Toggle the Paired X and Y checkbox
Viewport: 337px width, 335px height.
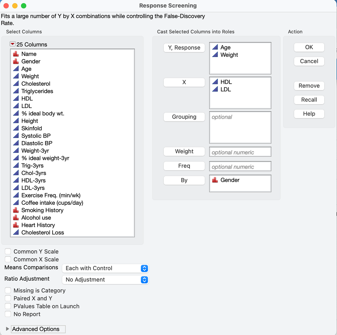point(8,298)
